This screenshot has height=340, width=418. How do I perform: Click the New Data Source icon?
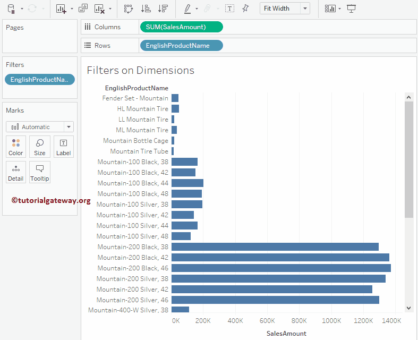(11, 8)
